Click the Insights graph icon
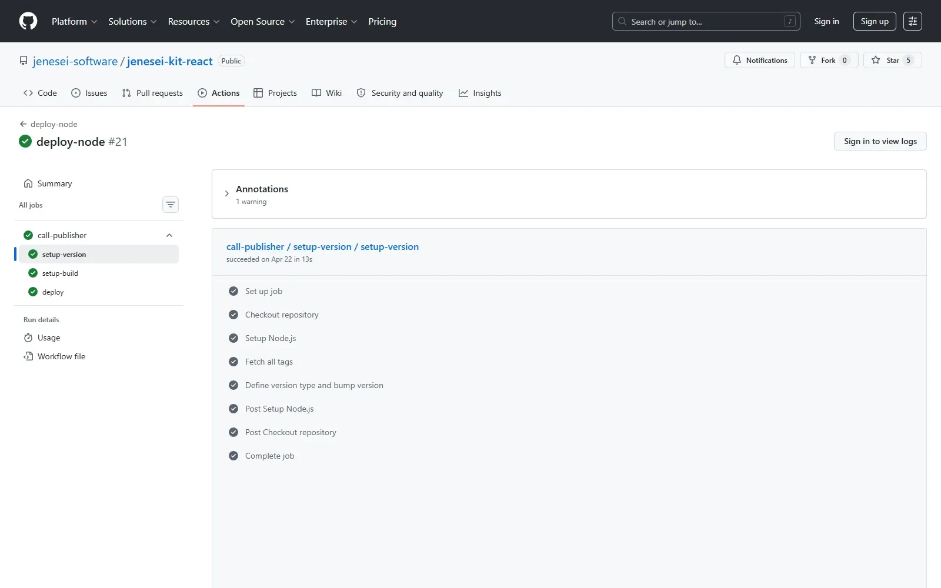The image size is (941, 588). pyautogui.click(x=463, y=93)
